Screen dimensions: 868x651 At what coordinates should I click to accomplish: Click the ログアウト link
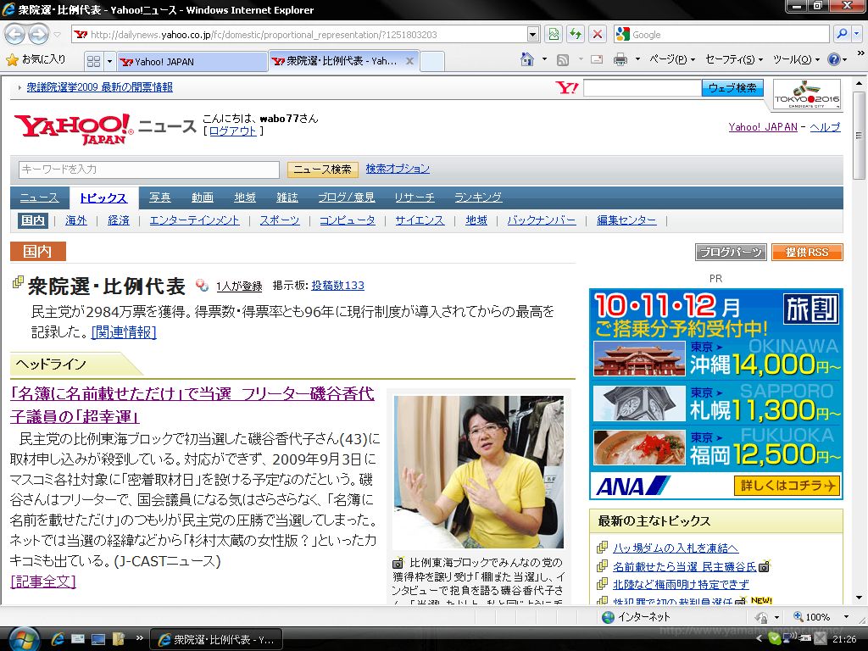coord(232,131)
